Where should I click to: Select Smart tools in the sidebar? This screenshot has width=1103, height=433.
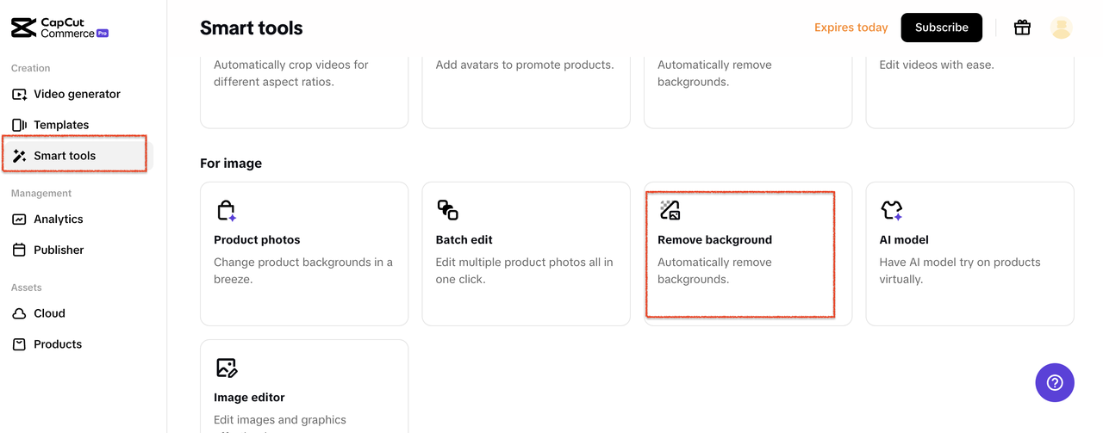click(x=65, y=156)
